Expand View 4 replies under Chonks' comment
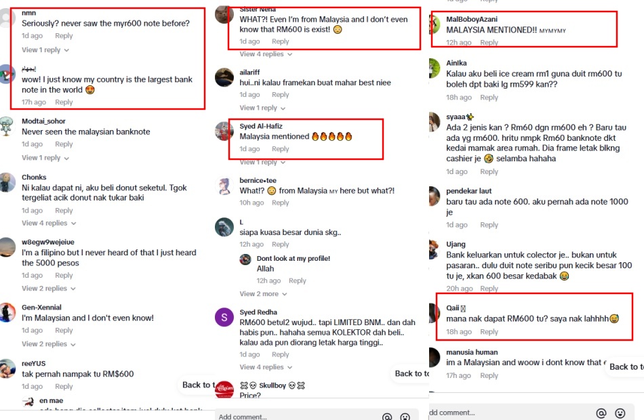Viewport: 644px width, 420px height. tap(49, 223)
